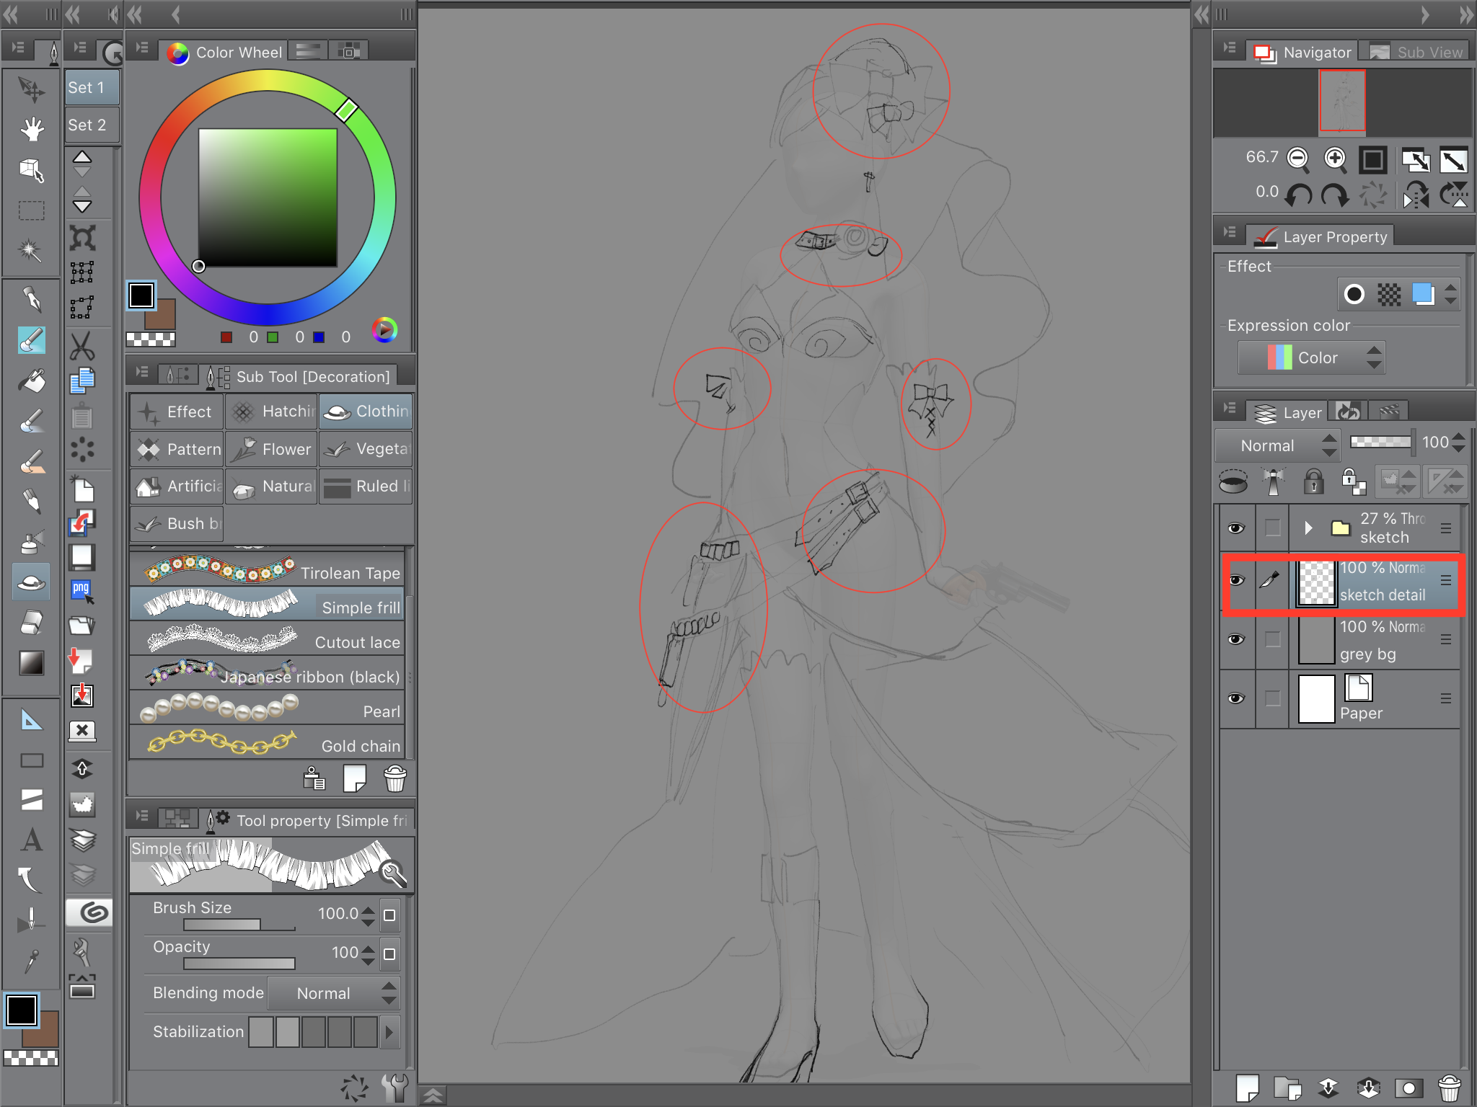Hide the grey bg layer
Viewport: 1477px width, 1107px height.
(x=1236, y=639)
